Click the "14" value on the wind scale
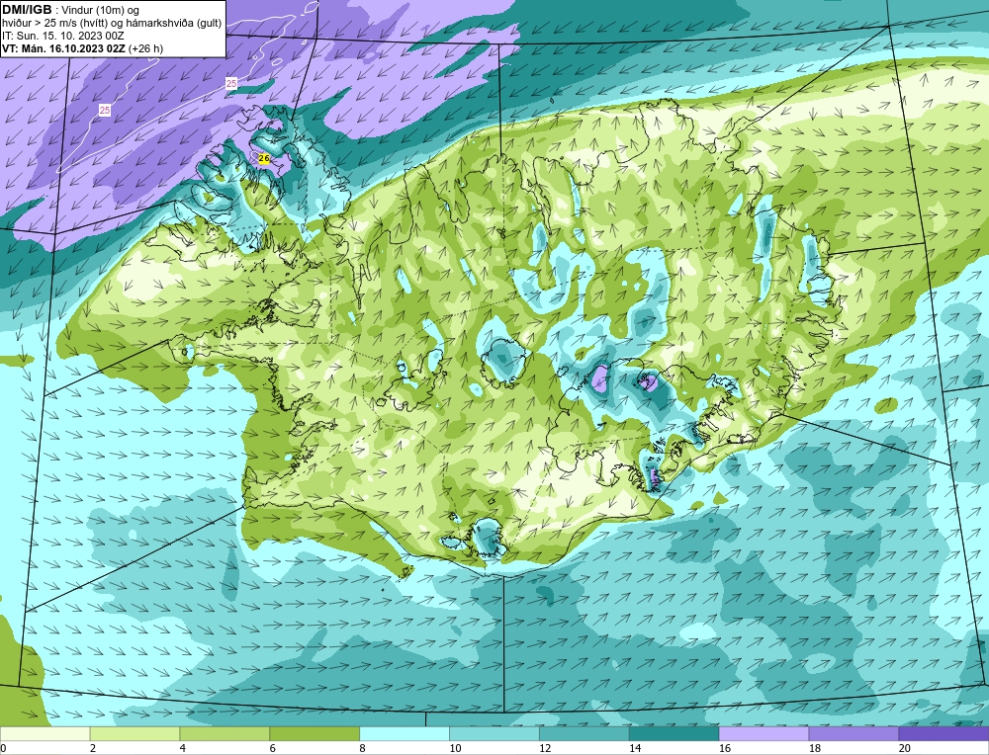Image resolution: width=989 pixels, height=755 pixels. (635, 748)
